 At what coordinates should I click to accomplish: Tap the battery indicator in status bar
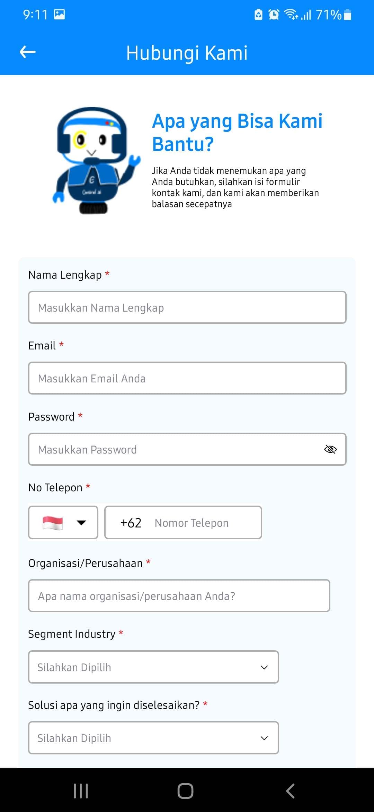(348, 15)
